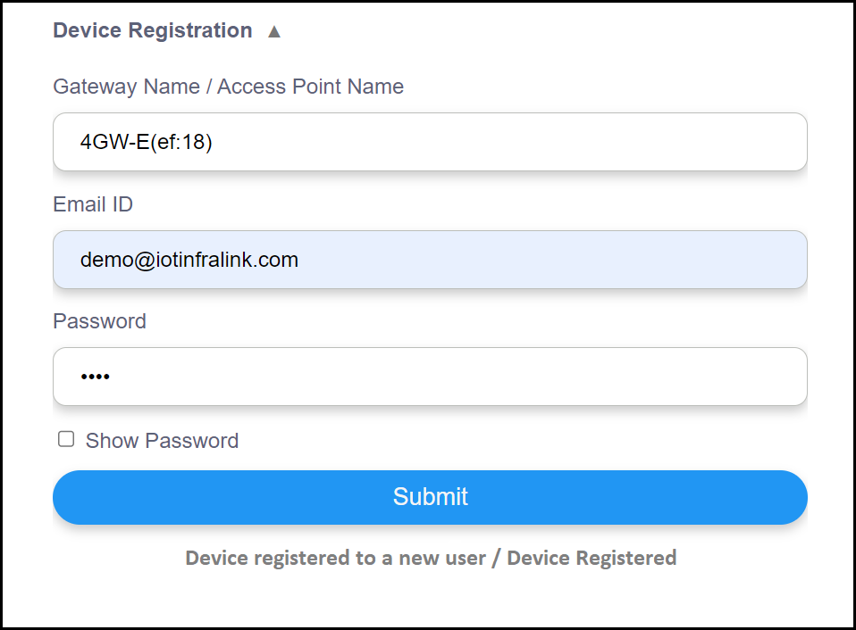Collapse the Device Registration section triangle
Image resolution: width=856 pixels, height=630 pixels.
point(274,31)
